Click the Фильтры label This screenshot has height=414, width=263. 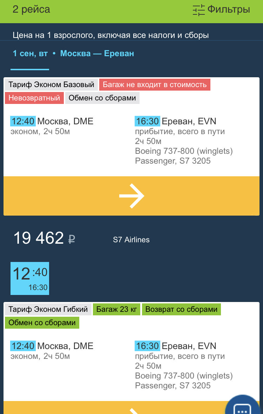[228, 9]
